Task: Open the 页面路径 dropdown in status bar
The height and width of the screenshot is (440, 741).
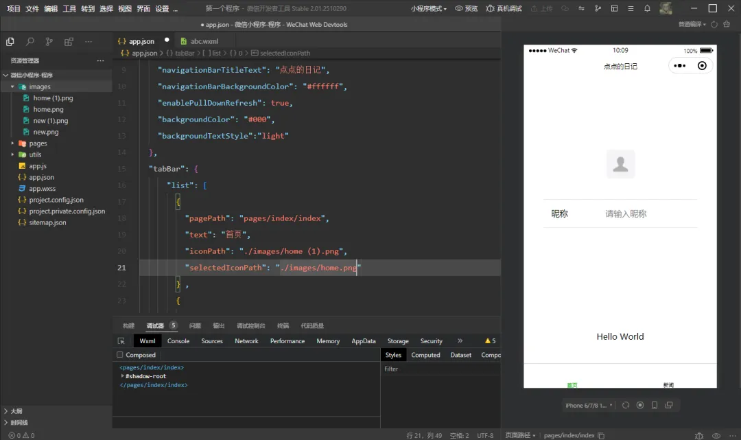Action: pos(520,435)
